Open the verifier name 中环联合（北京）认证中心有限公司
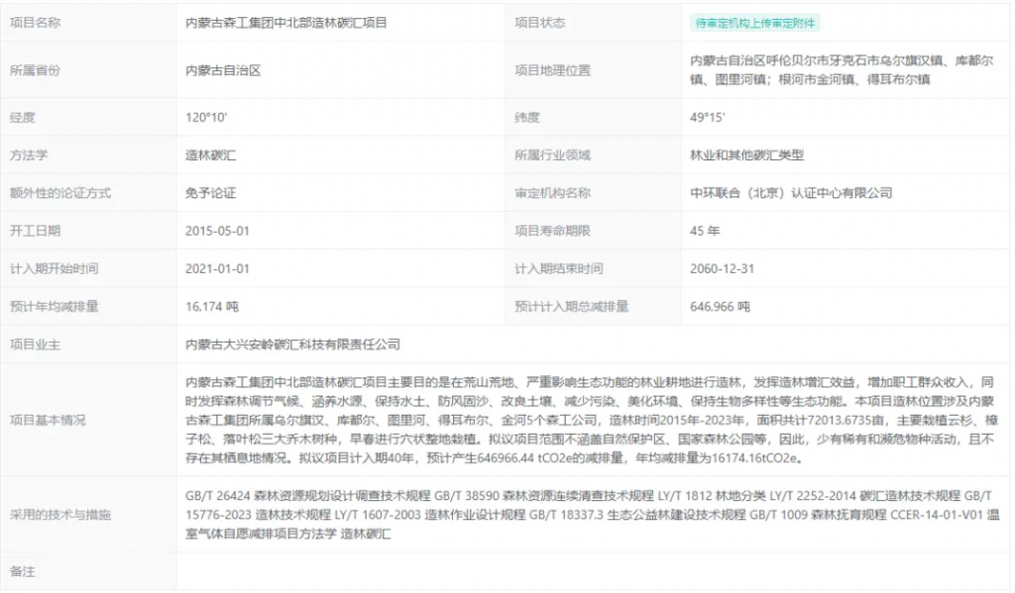 point(791,193)
